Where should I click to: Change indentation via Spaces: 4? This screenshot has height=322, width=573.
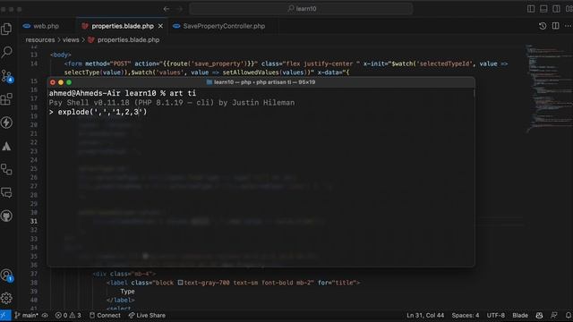tap(466, 316)
